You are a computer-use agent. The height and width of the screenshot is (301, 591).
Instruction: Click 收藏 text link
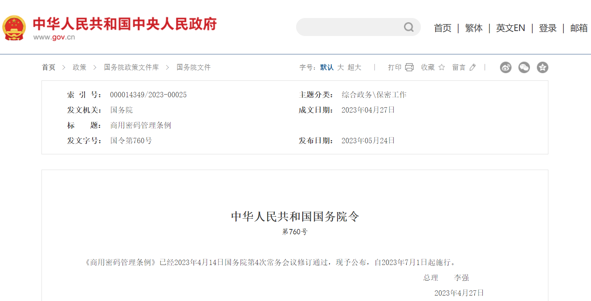tap(428, 67)
